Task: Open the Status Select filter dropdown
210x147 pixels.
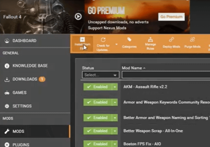Action: tap(101, 75)
